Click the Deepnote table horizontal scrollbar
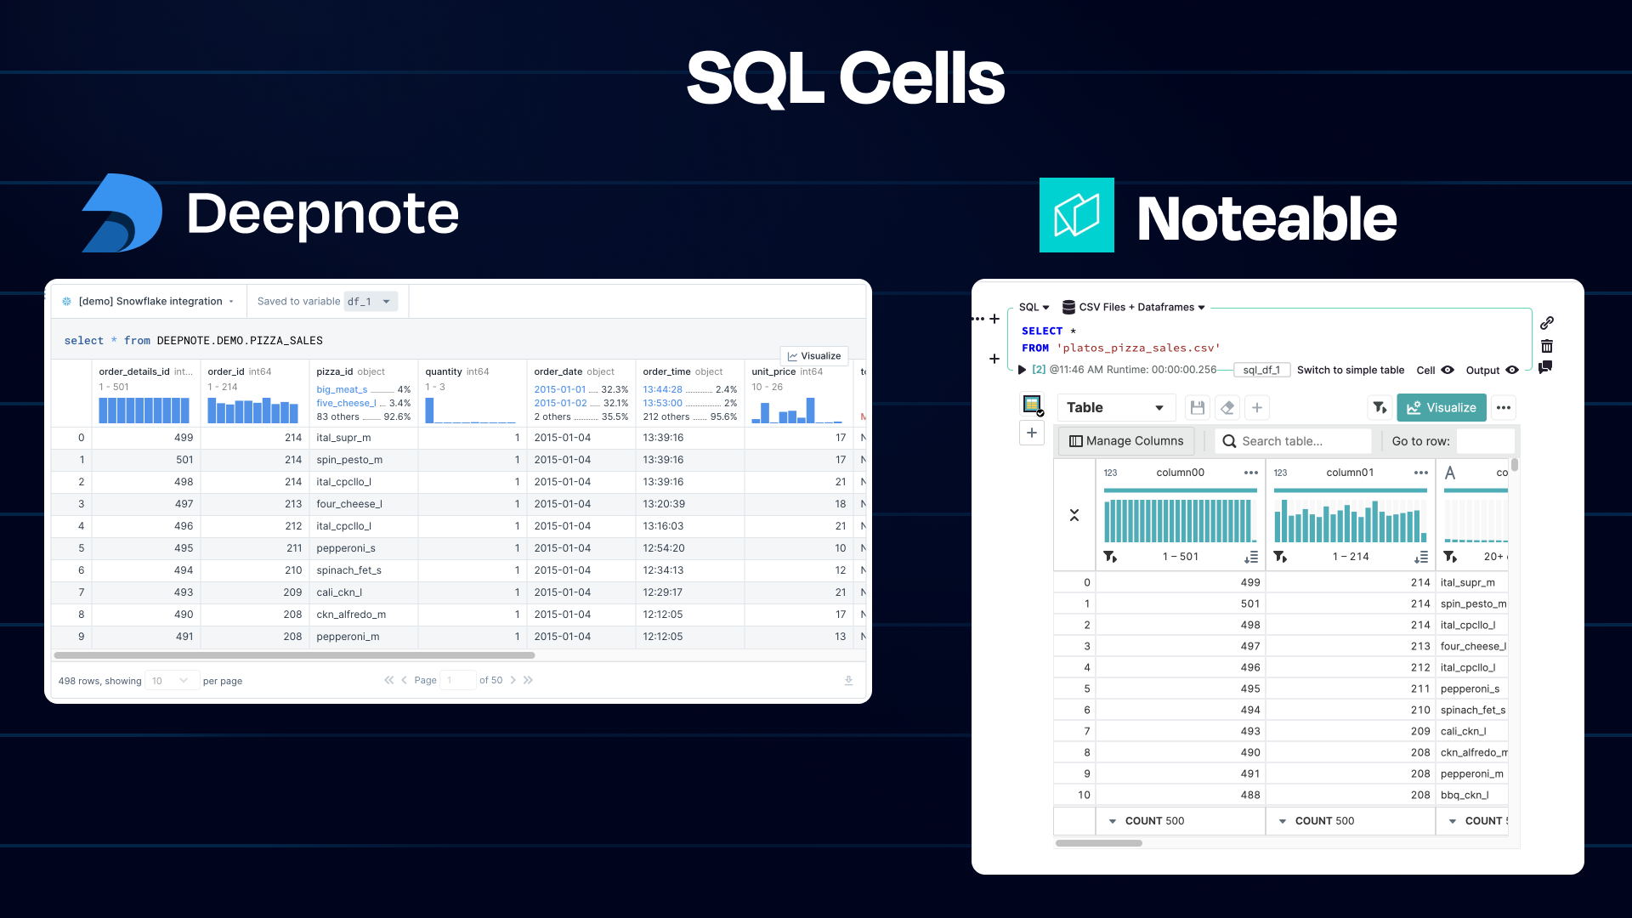Screen dimensions: 1632x918 (294, 655)
